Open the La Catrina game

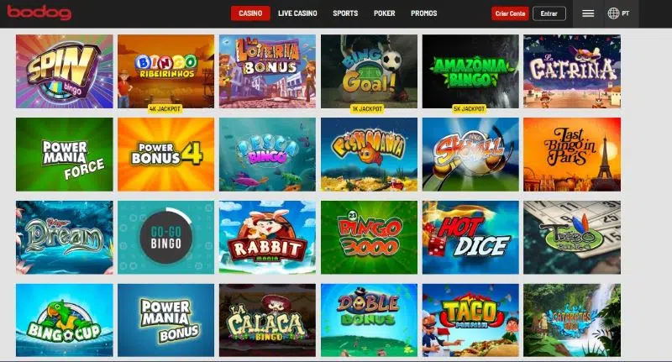572,71
